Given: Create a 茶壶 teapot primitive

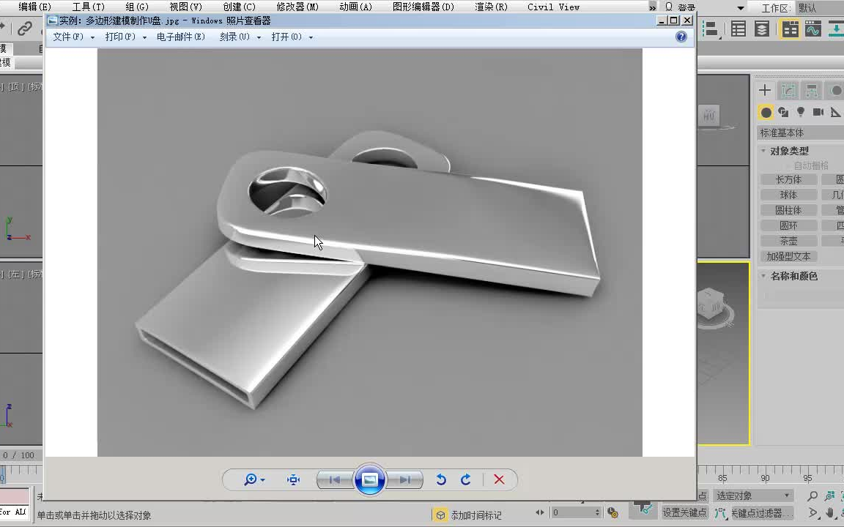Looking at the screenshot, I should [x=788, y=240].
